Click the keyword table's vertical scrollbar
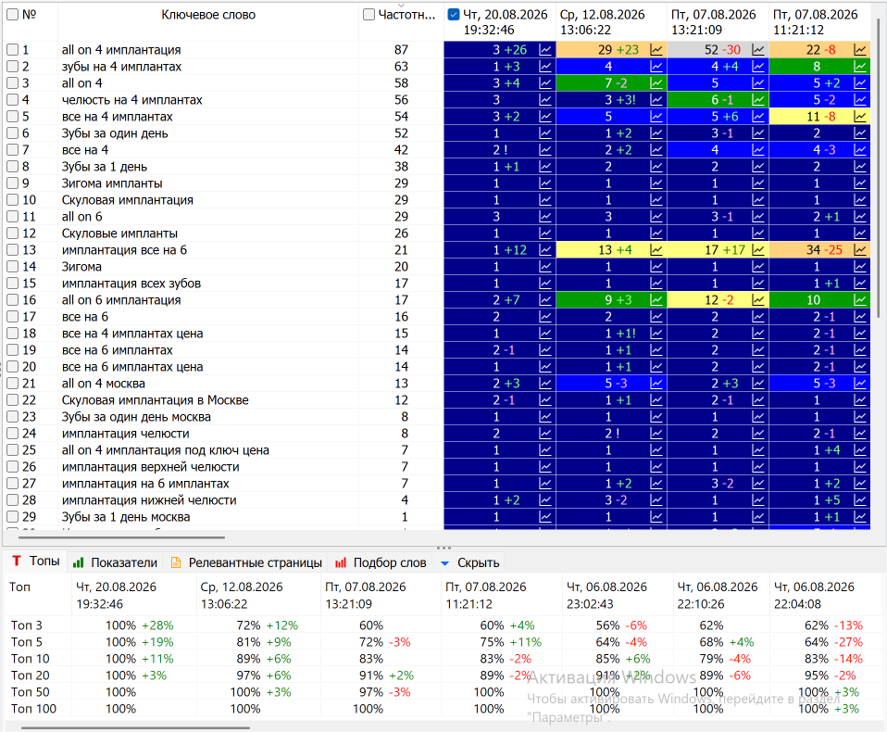Viewport: 887px width, 732px height. click(x=878, y=170)
